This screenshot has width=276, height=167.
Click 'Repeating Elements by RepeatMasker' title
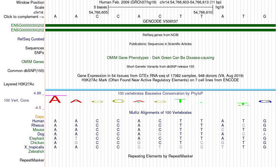coord(160,156)
